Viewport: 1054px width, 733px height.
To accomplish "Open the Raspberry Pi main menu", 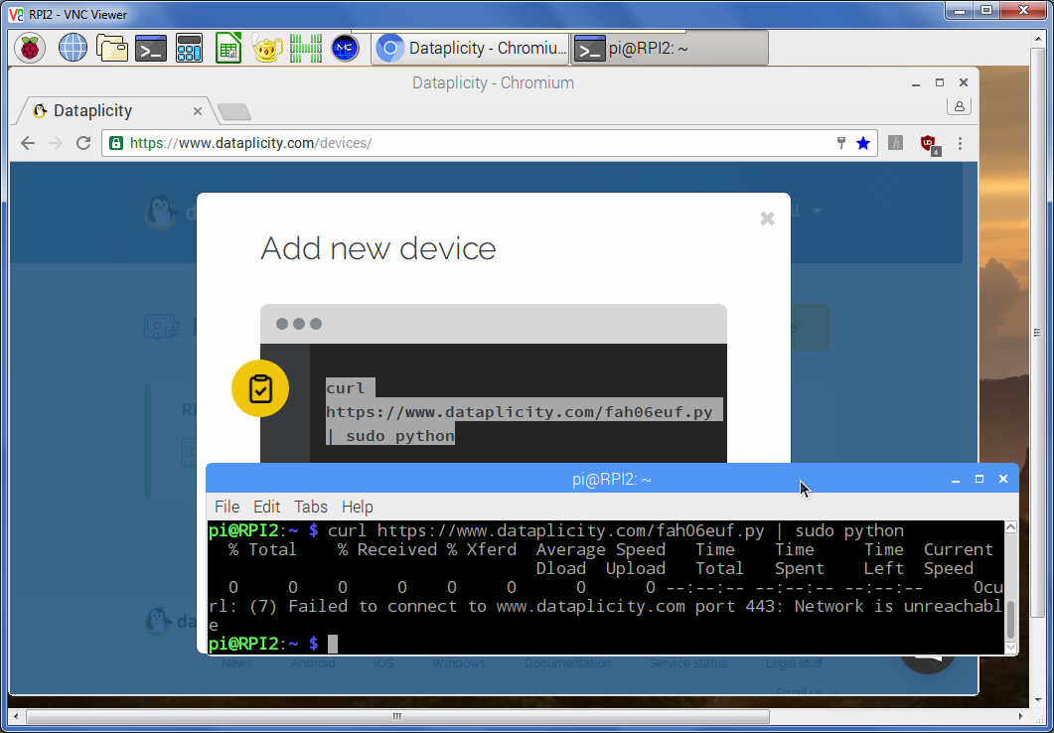I will 30,48.
